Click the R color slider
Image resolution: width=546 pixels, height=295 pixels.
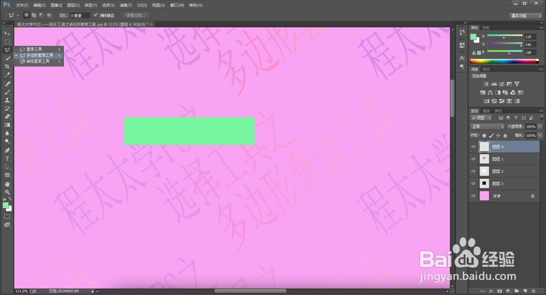(505, 37)
